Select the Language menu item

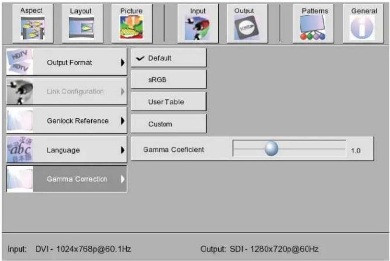(67, 150)
